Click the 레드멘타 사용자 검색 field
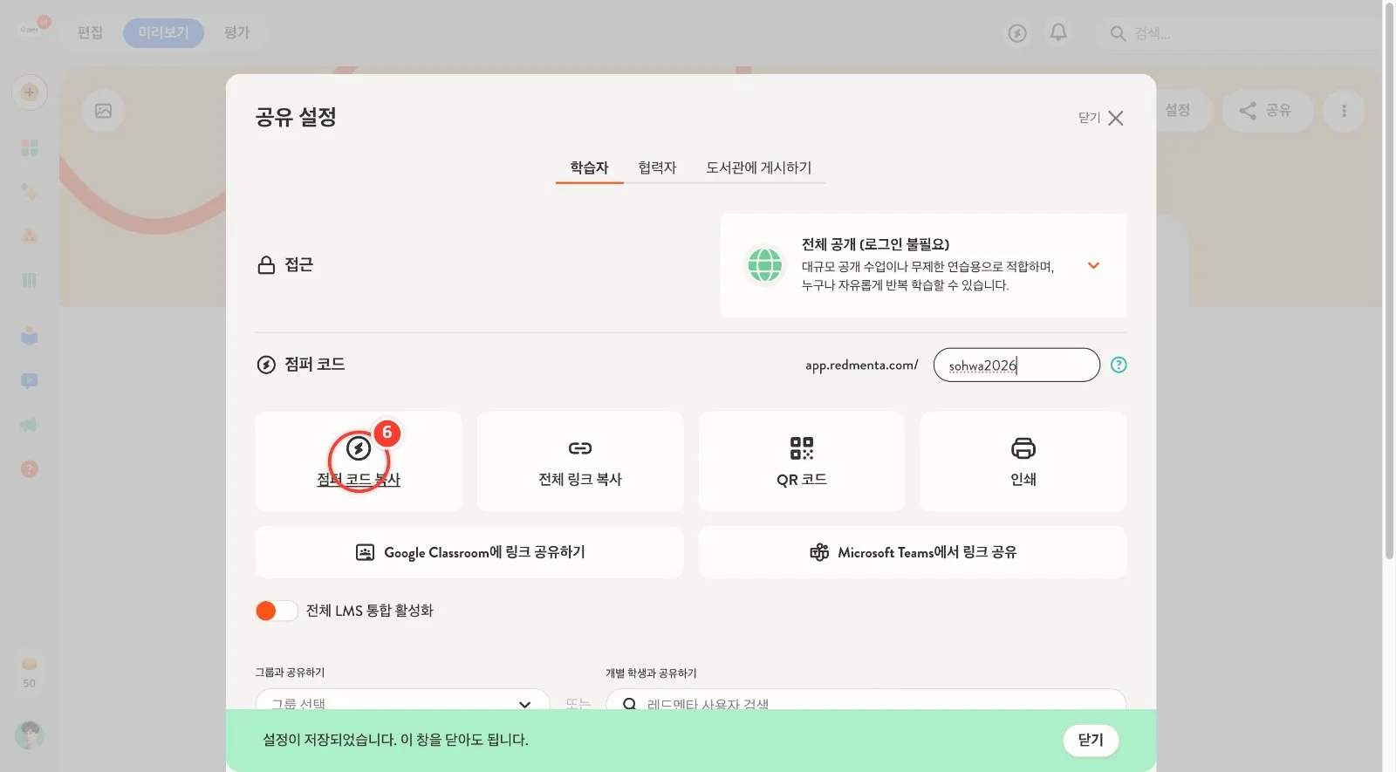This screenshot has width=1396, height=772. (866, 703)
